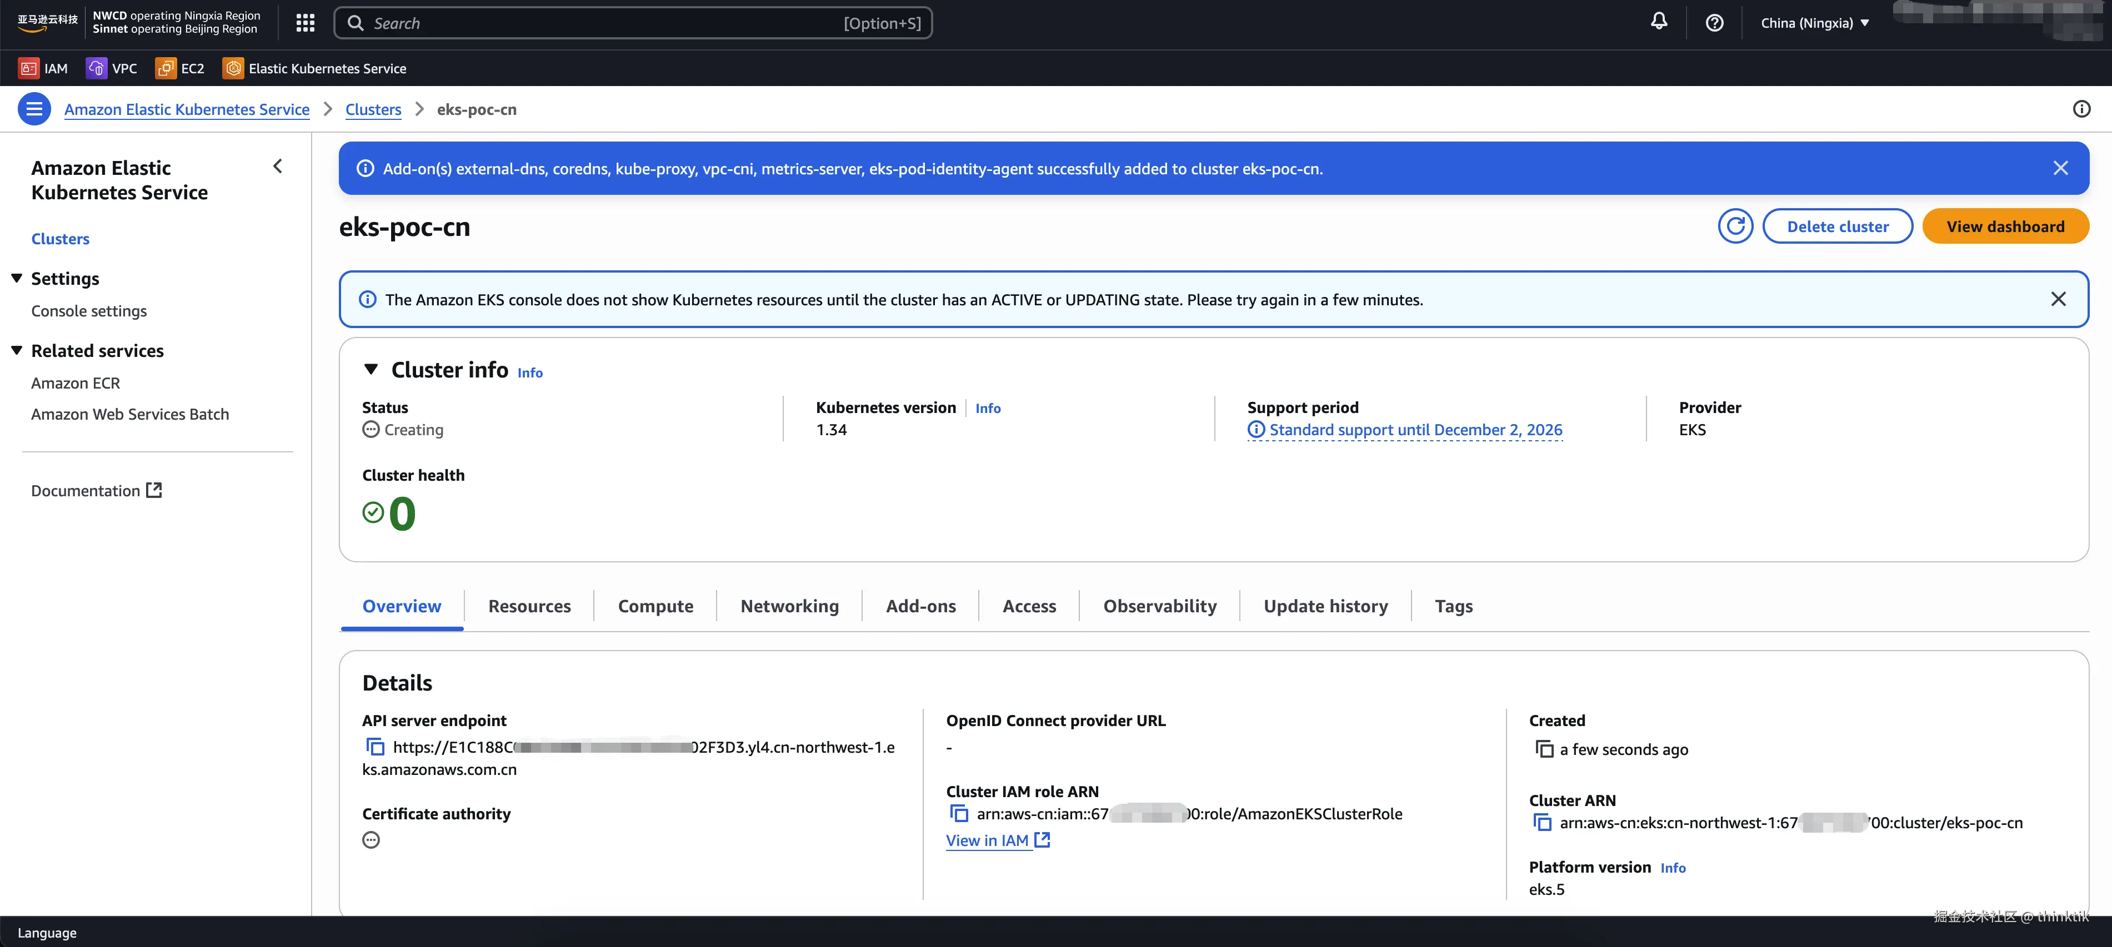This screenshot has width=2112, height=947.
Task: Open the China (Ningxia) region dropdown
Action: coord(1814,23)
